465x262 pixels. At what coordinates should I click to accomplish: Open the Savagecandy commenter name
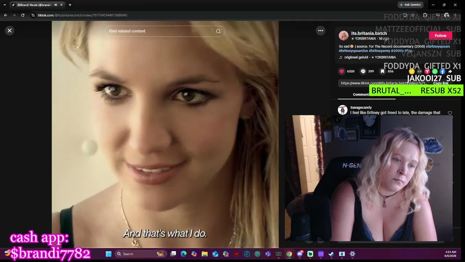pyautogui.click(x=361, y=108)
